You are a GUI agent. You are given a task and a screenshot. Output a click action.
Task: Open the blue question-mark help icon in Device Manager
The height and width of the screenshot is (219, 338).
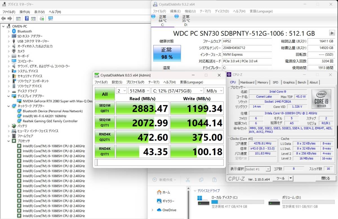click(27, 19)
